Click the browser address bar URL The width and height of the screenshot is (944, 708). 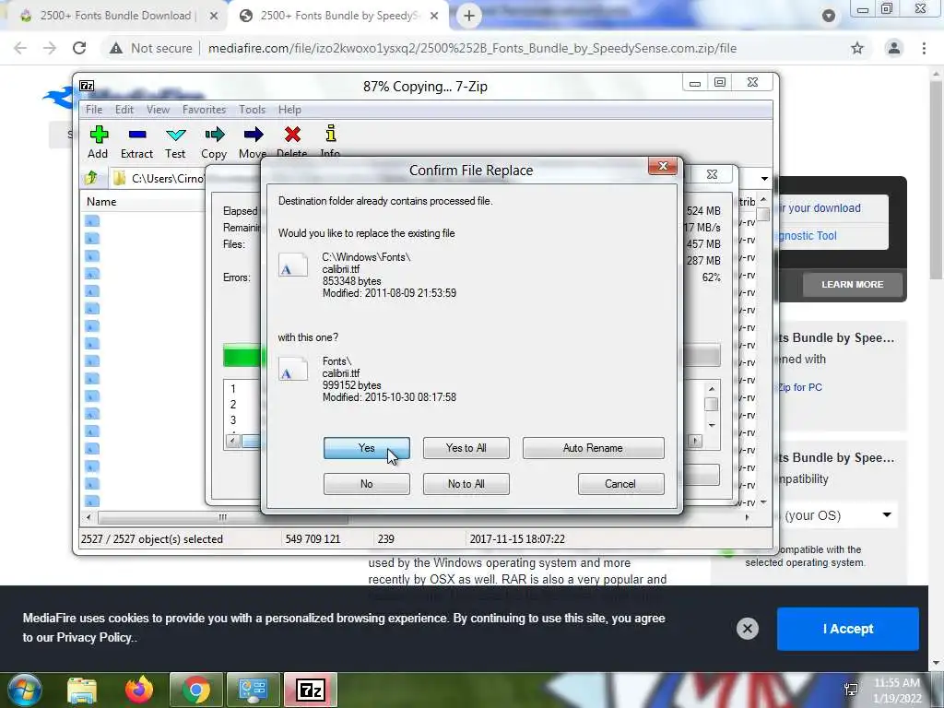[x=472, y=48]
